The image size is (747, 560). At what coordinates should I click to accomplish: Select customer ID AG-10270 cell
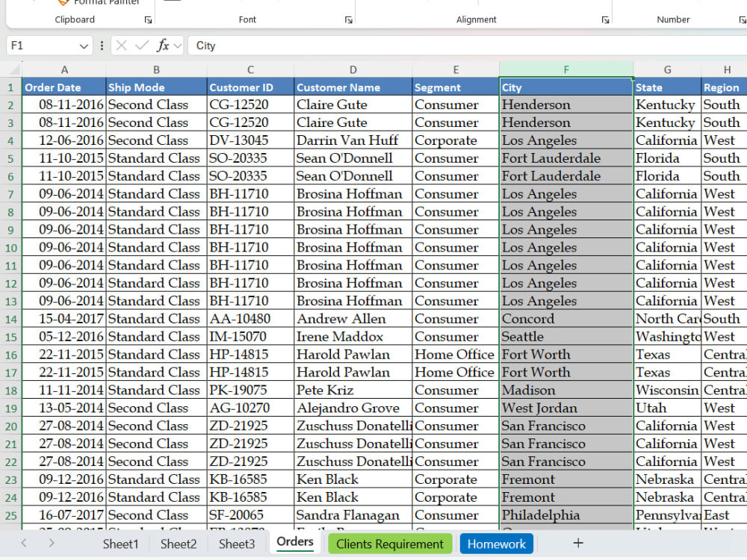pos(250,408)
